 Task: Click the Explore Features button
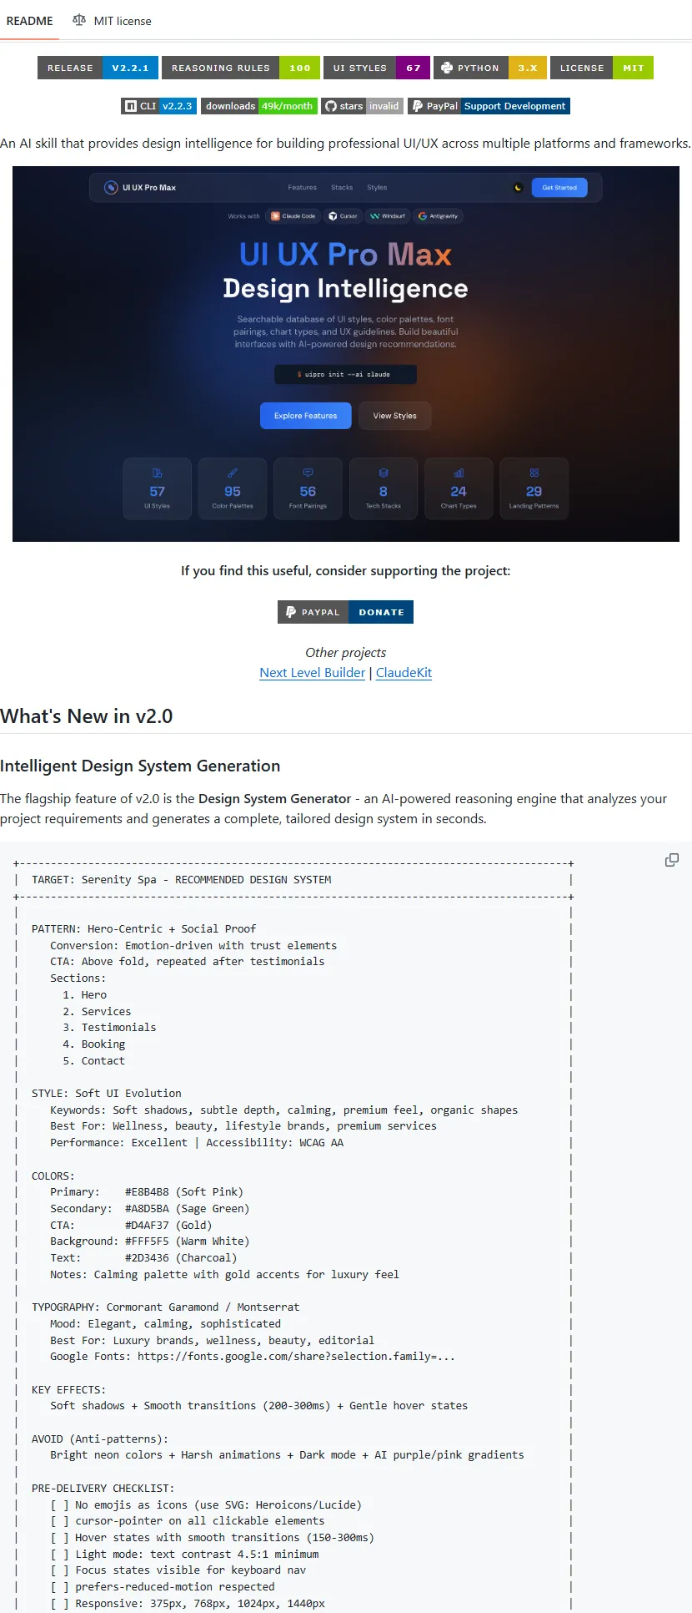coord(306,416)
